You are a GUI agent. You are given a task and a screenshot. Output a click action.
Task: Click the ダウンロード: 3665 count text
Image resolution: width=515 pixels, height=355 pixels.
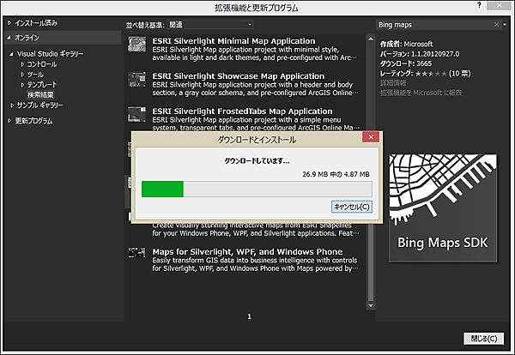pyautogui.click(x=406, y=63)
